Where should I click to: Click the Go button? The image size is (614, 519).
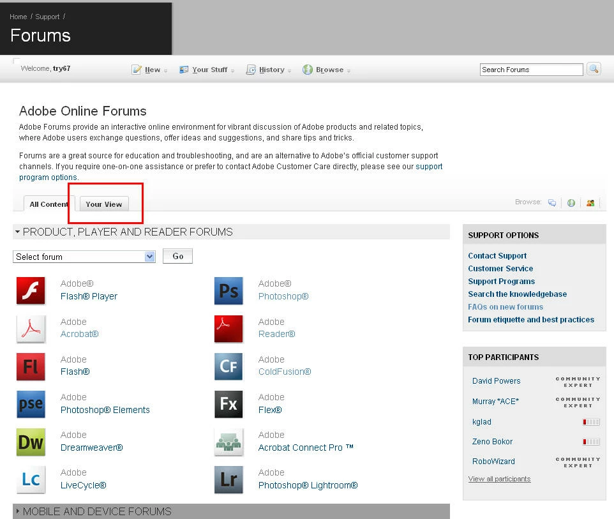[177, 256]
